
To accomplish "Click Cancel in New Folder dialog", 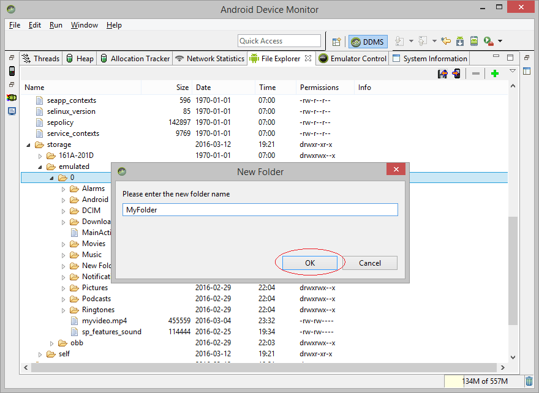I will [369, 263].
